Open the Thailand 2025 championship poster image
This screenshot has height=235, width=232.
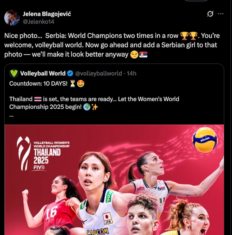pyautogui.click(x=114, y=180)
